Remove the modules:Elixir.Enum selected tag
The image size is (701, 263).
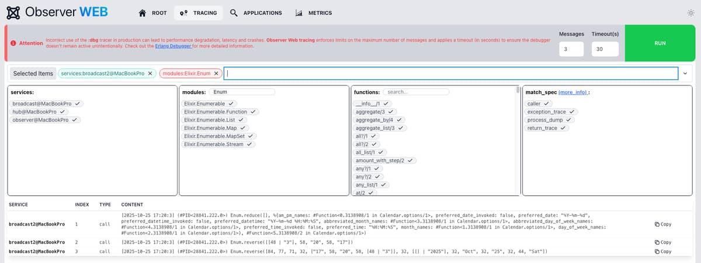click(216, 73)
